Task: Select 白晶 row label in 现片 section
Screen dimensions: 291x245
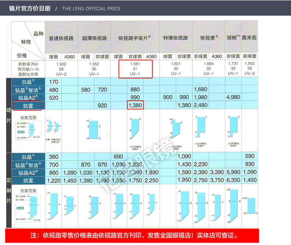Action: click(x=28, y=82)
